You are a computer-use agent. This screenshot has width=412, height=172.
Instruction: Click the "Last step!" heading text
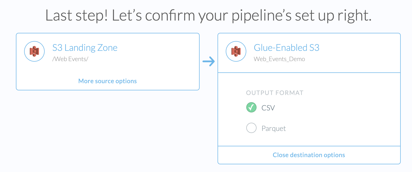(x=76, y=15)
